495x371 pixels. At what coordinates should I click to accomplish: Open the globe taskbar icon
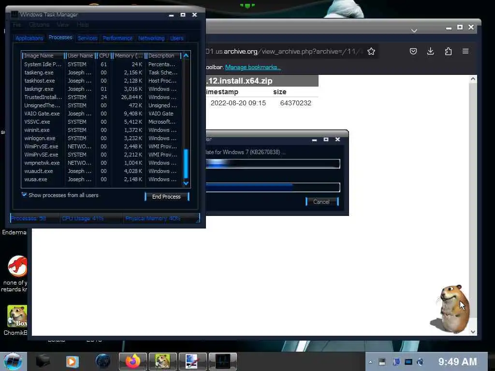(x=102, y=361)
